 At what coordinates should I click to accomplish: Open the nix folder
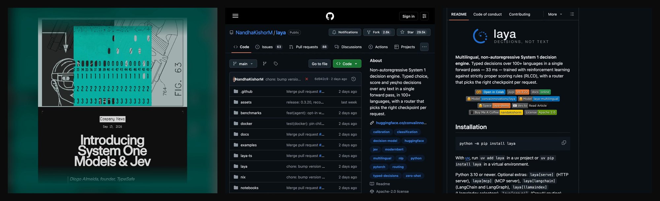pyautogui.click(x=243, y=177)
